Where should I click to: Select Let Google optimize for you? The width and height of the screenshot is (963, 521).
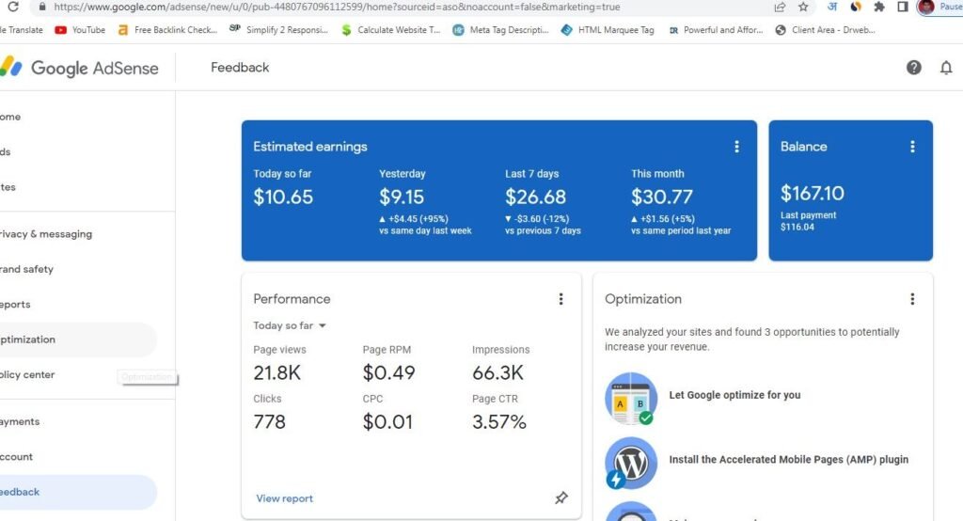click(x=734, y=395)
